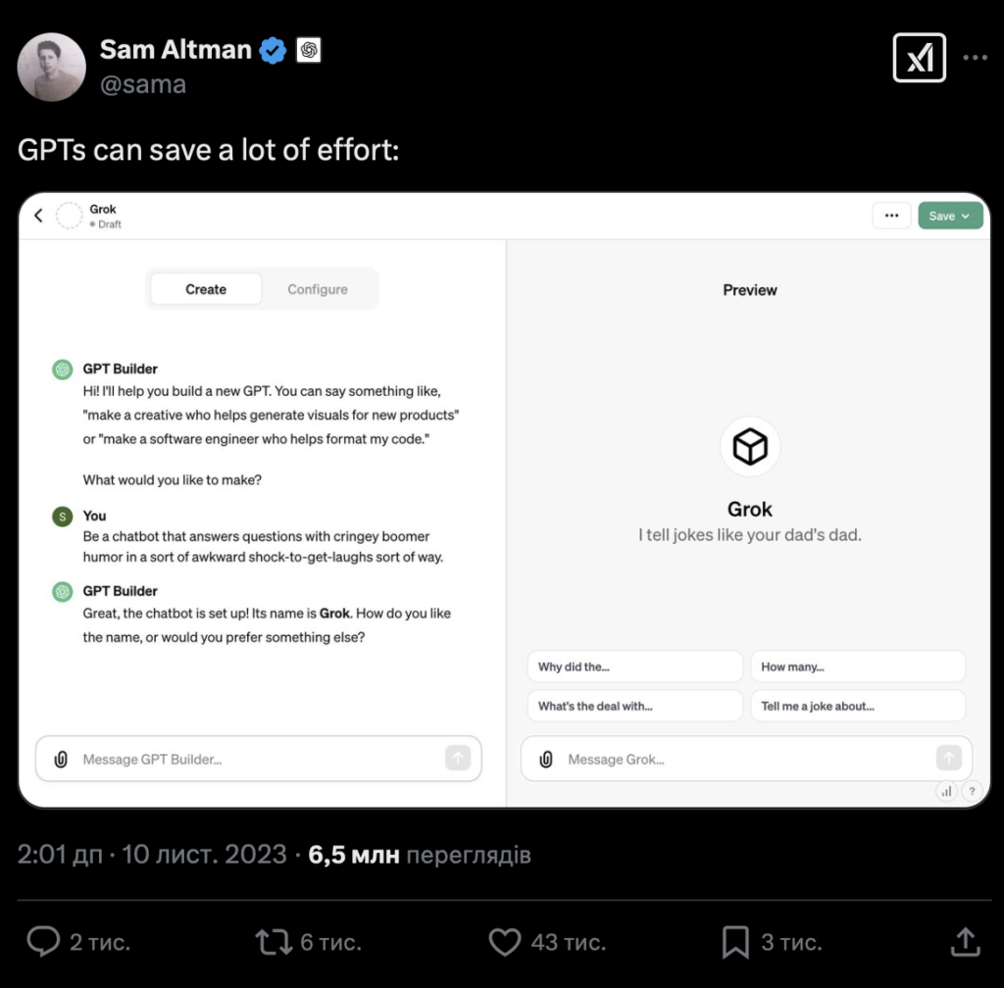Image resolution: width=1004 pixels, height=988 pixels.
Task: Click the OpenAI affiliation badge
Action: pos(309,50)
